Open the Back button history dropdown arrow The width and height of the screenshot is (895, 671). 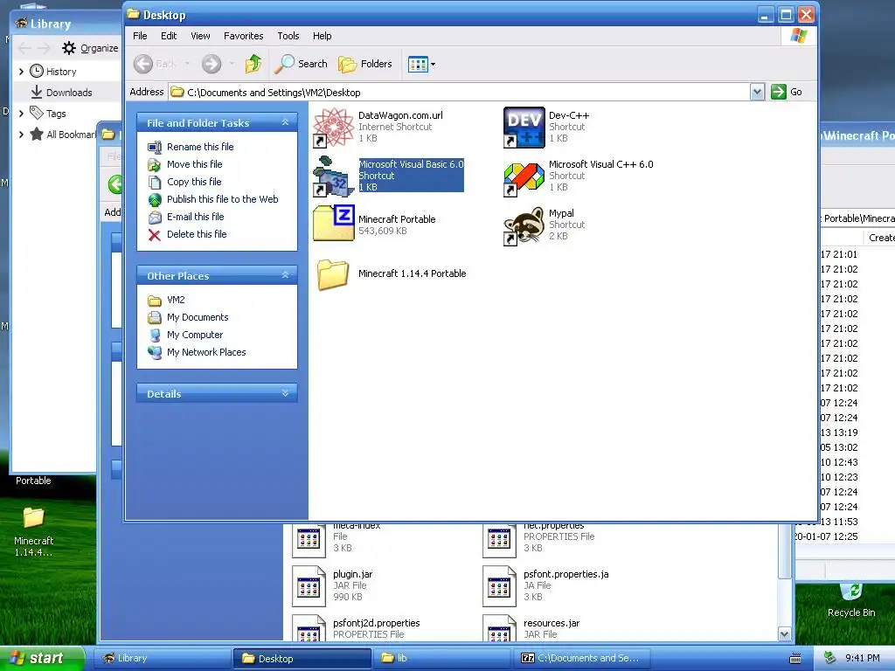(x=187, y=64)
